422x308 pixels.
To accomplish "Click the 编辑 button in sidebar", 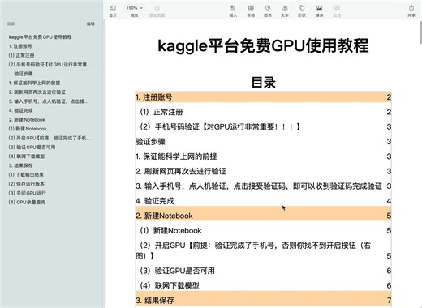I will [91, 24].
